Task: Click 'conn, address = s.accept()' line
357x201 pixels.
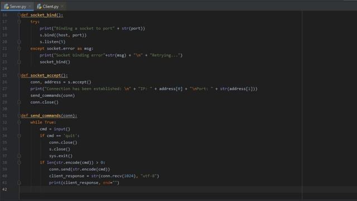Action: point(61,82)
